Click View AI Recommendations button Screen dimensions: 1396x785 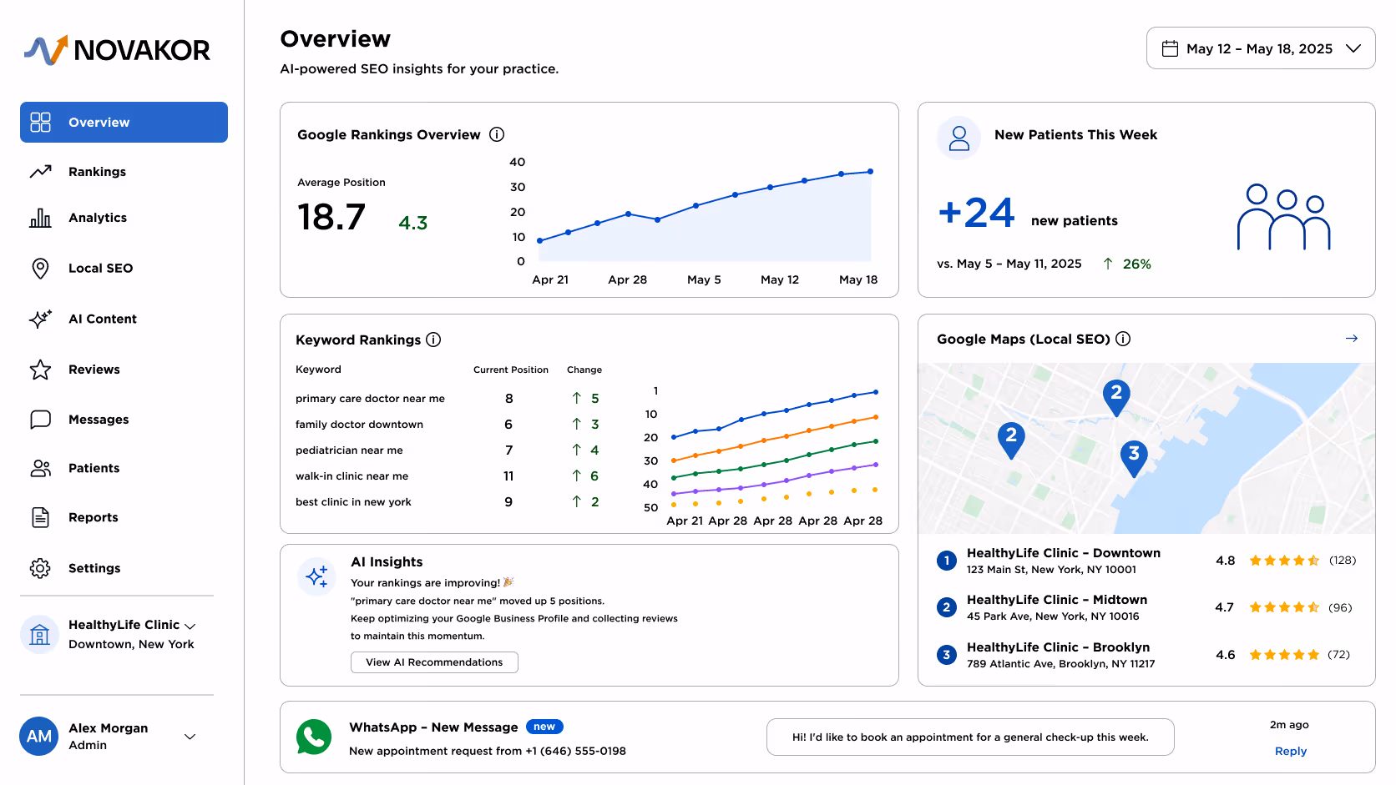(x=434, y=662)
